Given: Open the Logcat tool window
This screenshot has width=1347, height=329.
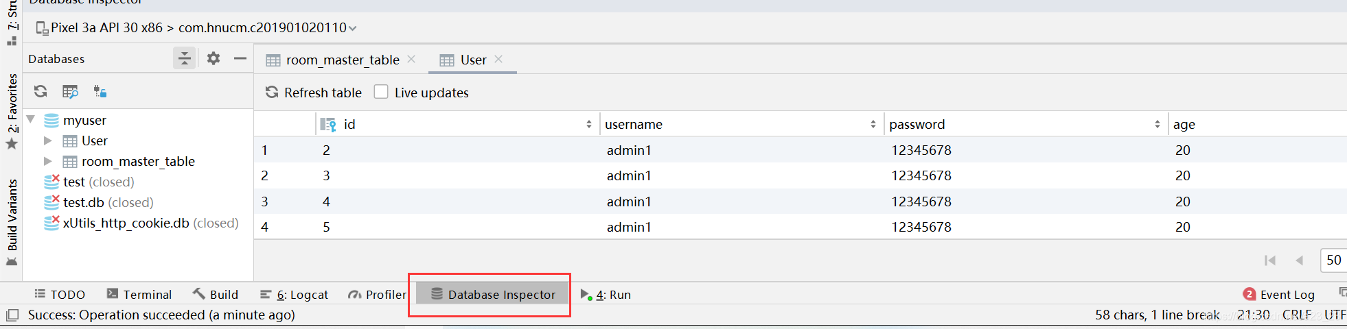Looking at the screenshot, I should tap(294, 294).
